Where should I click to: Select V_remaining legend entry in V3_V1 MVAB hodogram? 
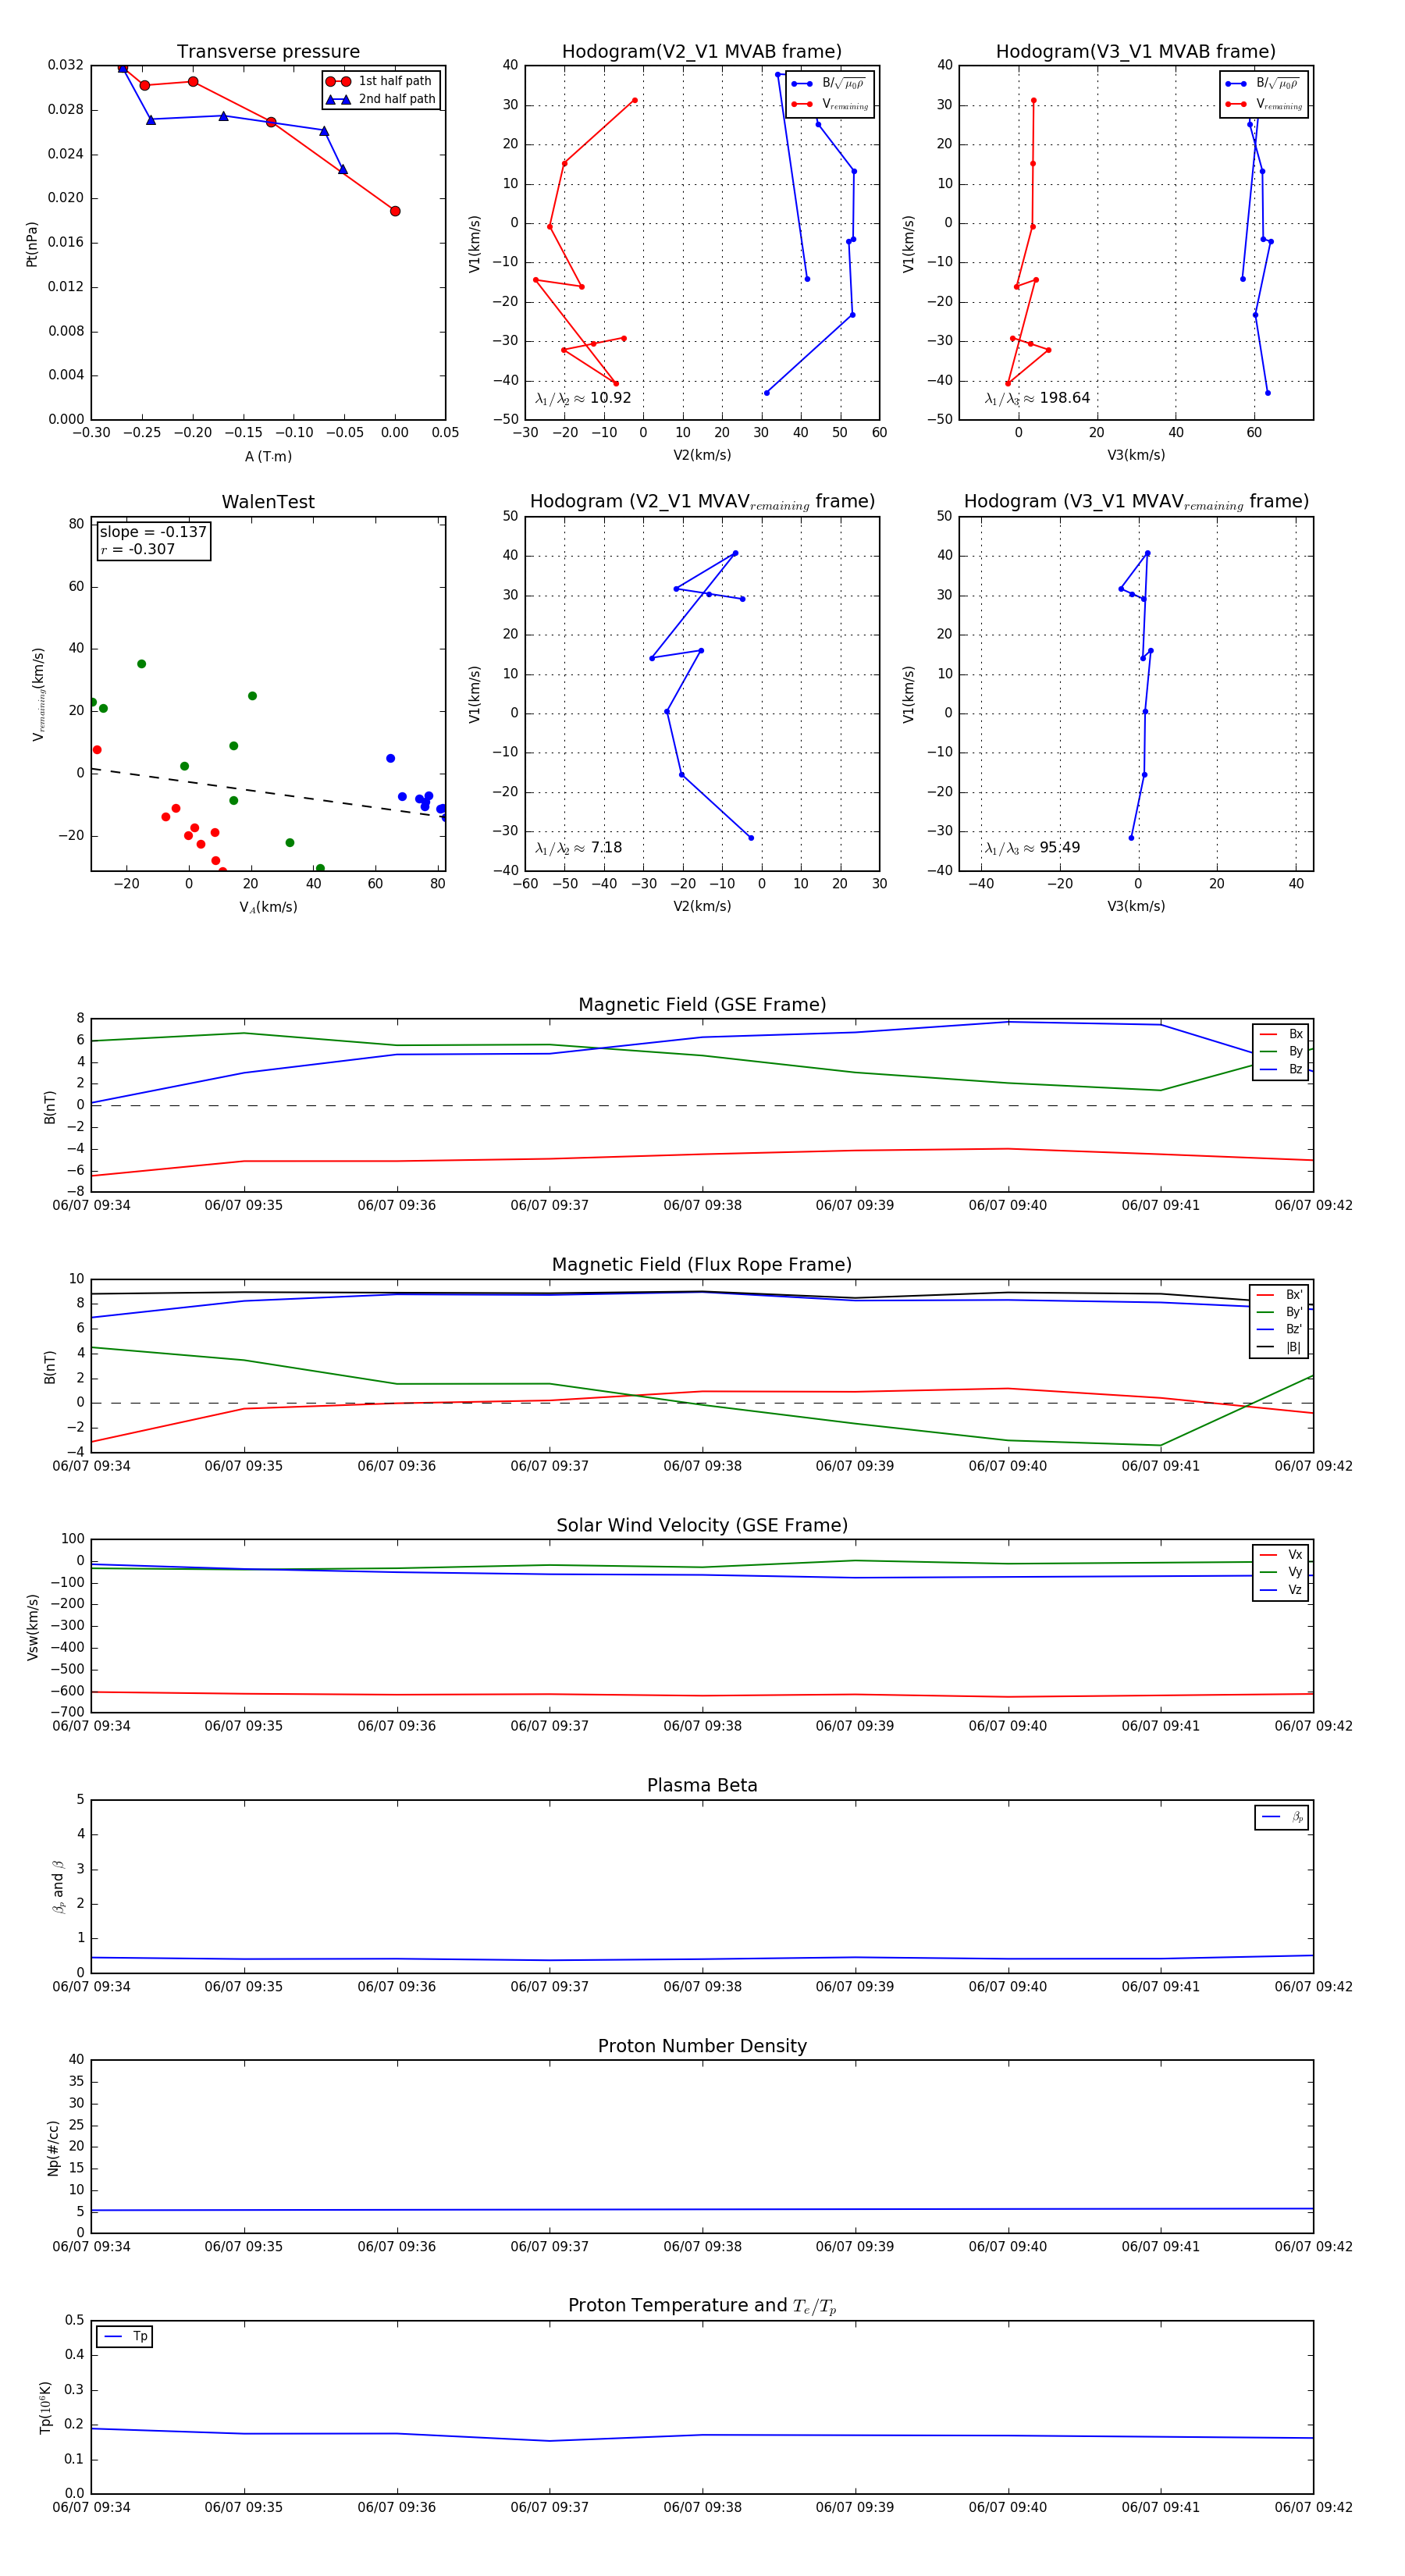coord(1264,104)
